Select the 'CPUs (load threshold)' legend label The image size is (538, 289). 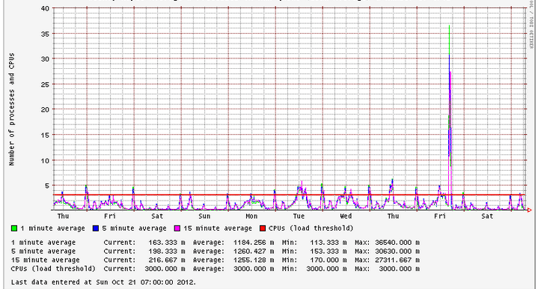coord(311,228)
